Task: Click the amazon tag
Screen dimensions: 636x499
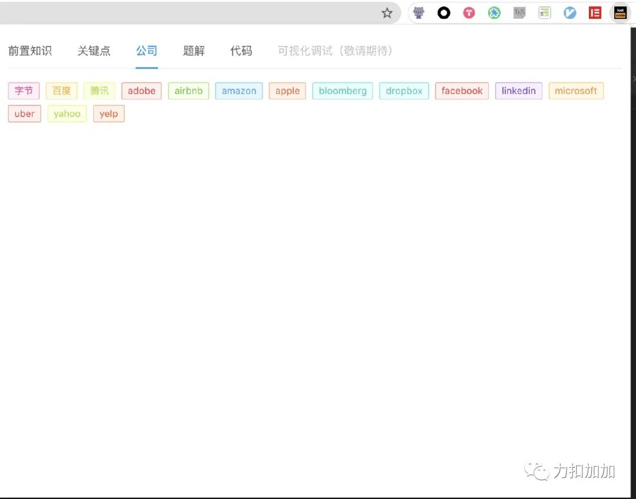Action: 239,91
